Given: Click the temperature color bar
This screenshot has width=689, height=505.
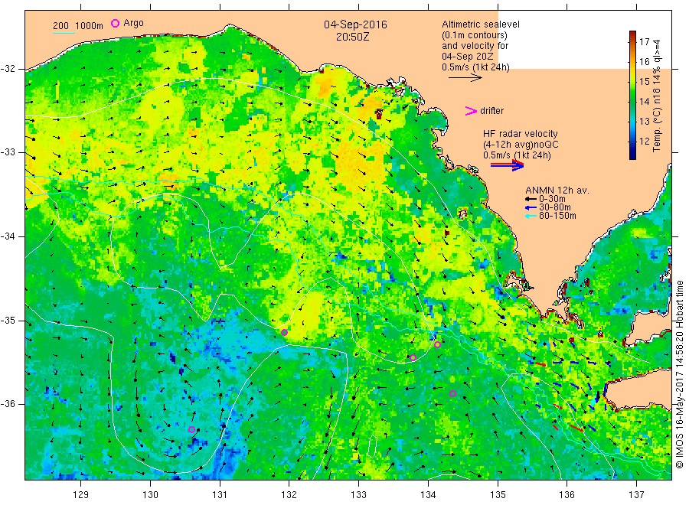Looking at the screenshot, I should tap(633, 95).
